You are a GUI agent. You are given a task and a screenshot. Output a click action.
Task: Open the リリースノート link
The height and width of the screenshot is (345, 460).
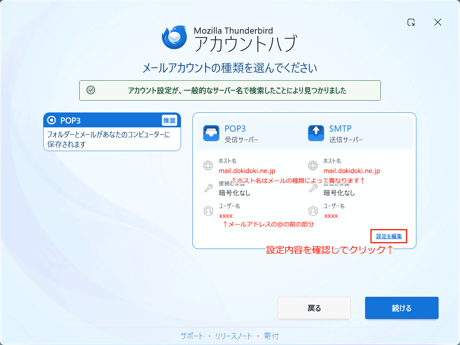[x=233, y=336]
